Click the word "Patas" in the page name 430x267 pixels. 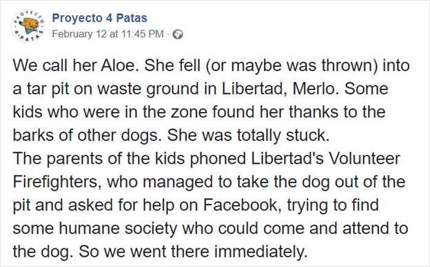tap(132, 18)
